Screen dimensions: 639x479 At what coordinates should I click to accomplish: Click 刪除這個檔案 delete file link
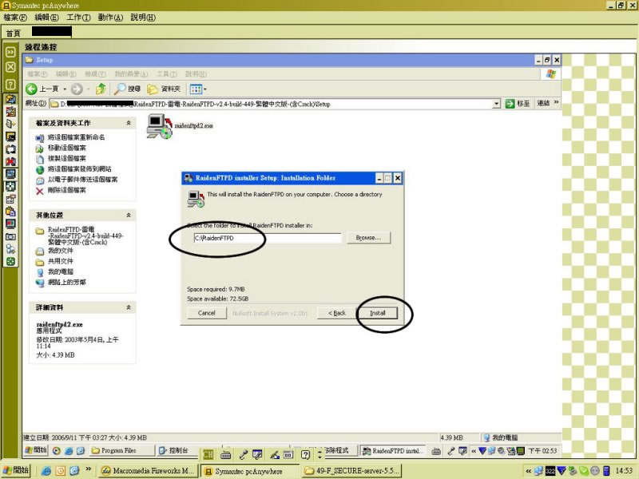click(67, 190)
